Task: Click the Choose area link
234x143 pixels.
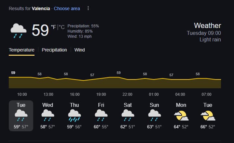Action: pyautogui.click(x=67, y=8)
